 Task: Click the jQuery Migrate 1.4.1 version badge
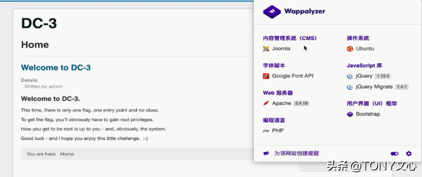point(402,87)
